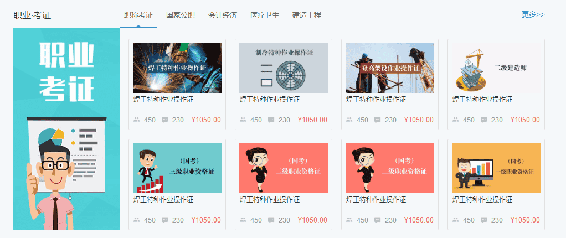The height and width of the screenshot is (238, 566).
Task: Click the students icon on the welding course card
Action: tap(136, 120)
